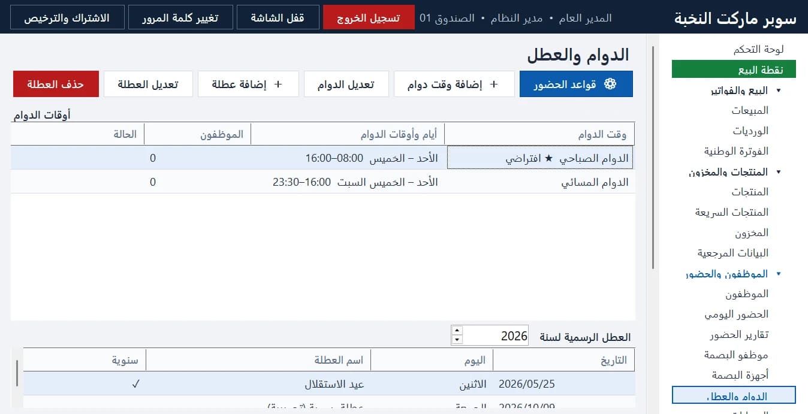Select الدوام المسائي shift row
This screenshot has width=808, height=414.
click(322, 182)
